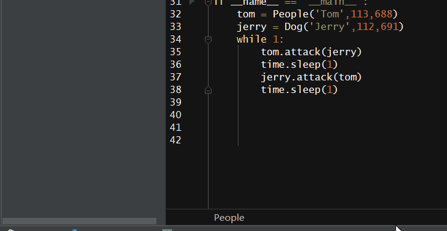
Task: Click the run gutter arrow on line 31
Action: (x=191, y=2)
